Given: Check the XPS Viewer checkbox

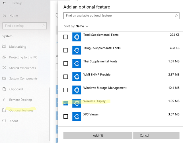Looking at the screenshot, I should (65, 117).
